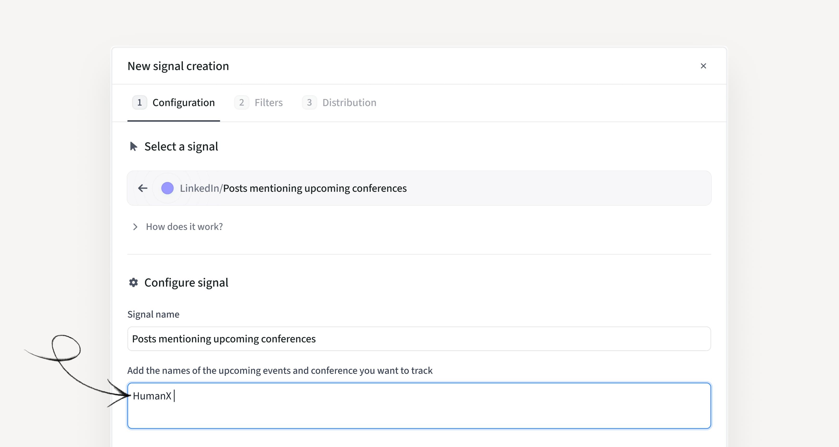Click the back arrow beside LinkedIn
Image resolution: width=839 pixels, height=447 pixels.
(143, 188)
